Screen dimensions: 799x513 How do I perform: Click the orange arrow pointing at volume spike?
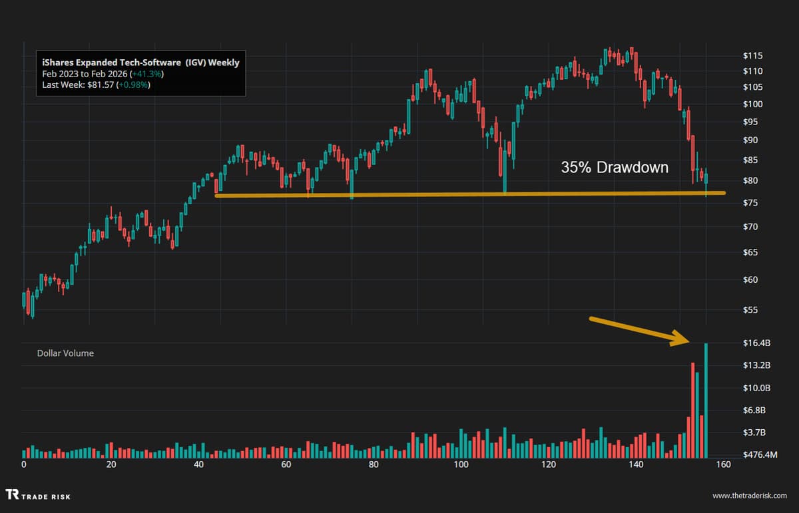point(639,331)
